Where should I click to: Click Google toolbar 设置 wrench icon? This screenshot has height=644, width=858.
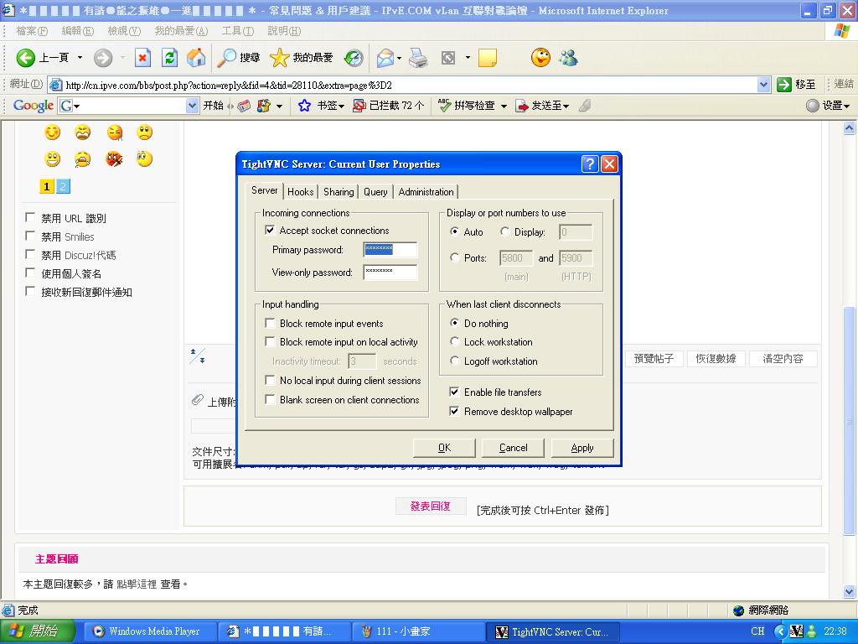(813, 106)
